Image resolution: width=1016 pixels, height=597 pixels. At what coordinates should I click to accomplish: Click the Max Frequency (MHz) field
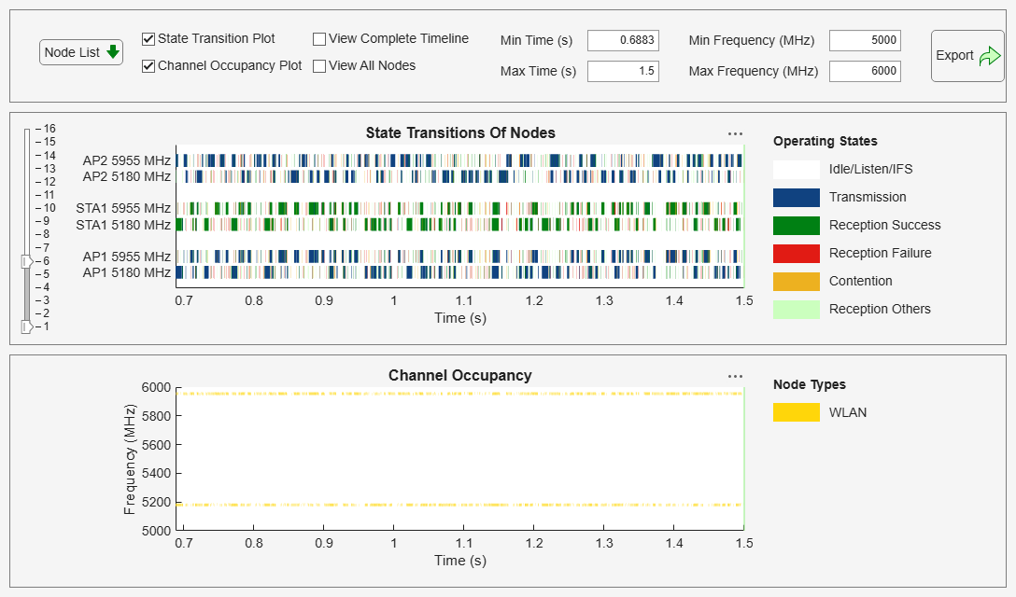tap(865, 71)
